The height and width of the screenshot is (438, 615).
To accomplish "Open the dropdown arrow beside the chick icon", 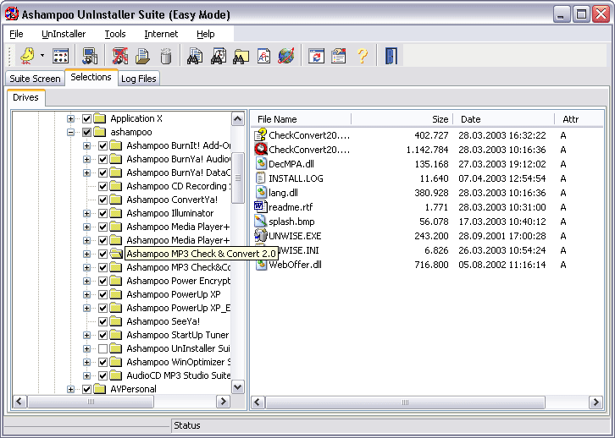I will pyautogui.click(x=42, y=56).
